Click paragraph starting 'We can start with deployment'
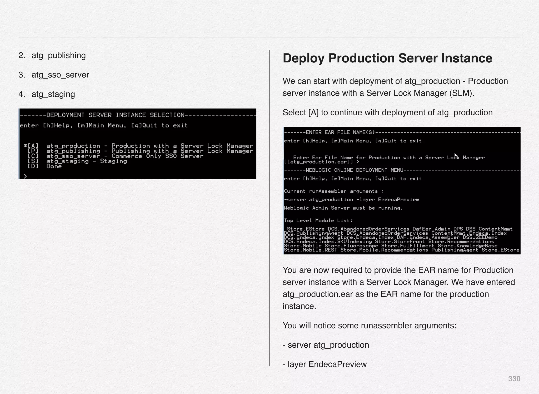This screenshot has height=394, width=539. click(395, 87)
